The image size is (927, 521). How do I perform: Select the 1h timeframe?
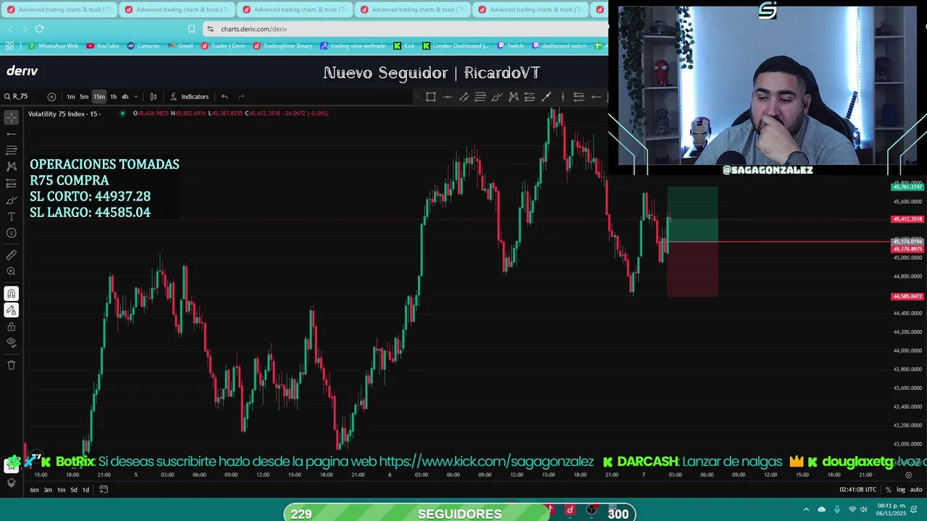click(x=113, y=97)
